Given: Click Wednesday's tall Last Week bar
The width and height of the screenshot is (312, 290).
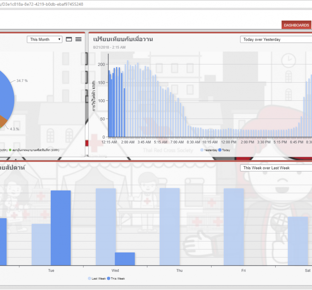Looking at the screenshot, I should pyautogui.click(x=106, y=227).
